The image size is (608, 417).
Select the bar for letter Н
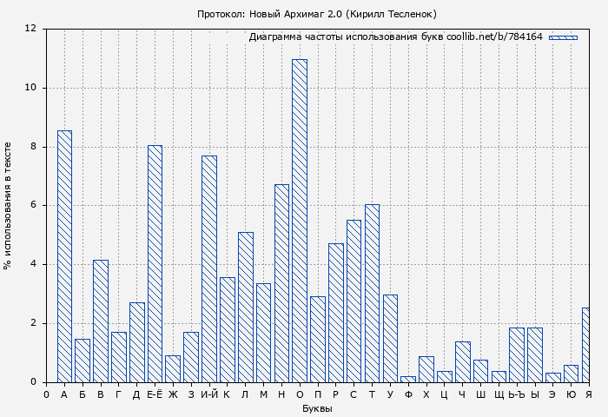[281, 283]
